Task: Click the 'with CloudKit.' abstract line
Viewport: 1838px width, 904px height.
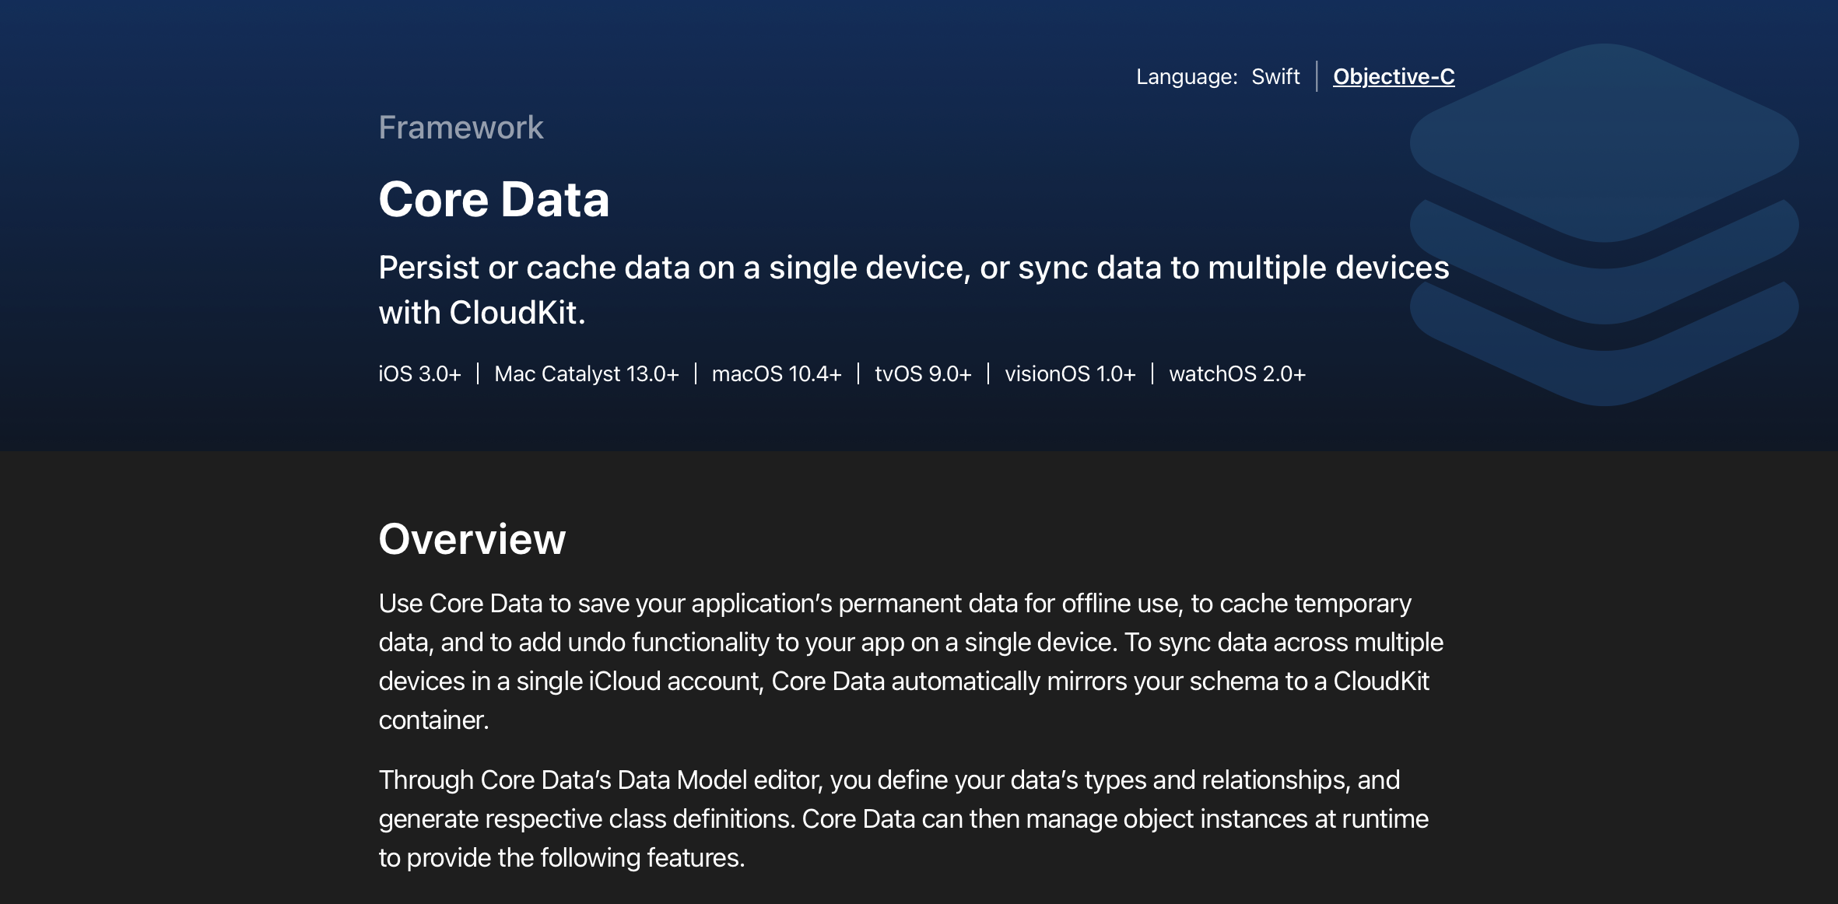Action: (x=482, y=313)
